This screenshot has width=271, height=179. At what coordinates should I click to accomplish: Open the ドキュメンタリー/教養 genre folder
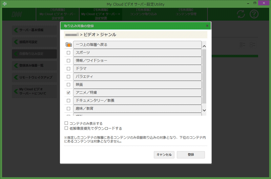click(x=138, y=100)
